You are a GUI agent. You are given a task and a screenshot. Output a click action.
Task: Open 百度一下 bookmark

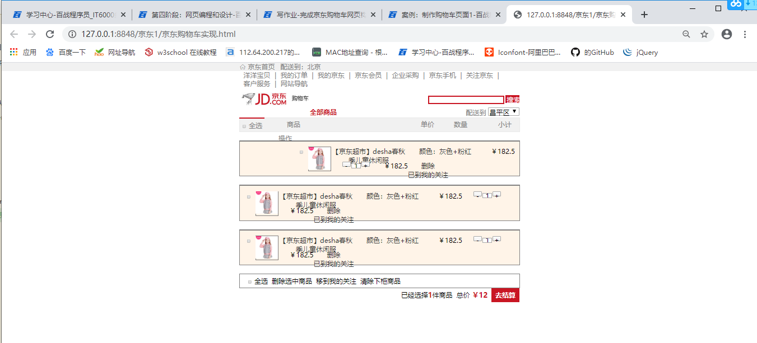tap(66, 52)
